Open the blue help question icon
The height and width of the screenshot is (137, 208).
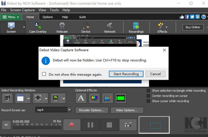click(204, 17)
